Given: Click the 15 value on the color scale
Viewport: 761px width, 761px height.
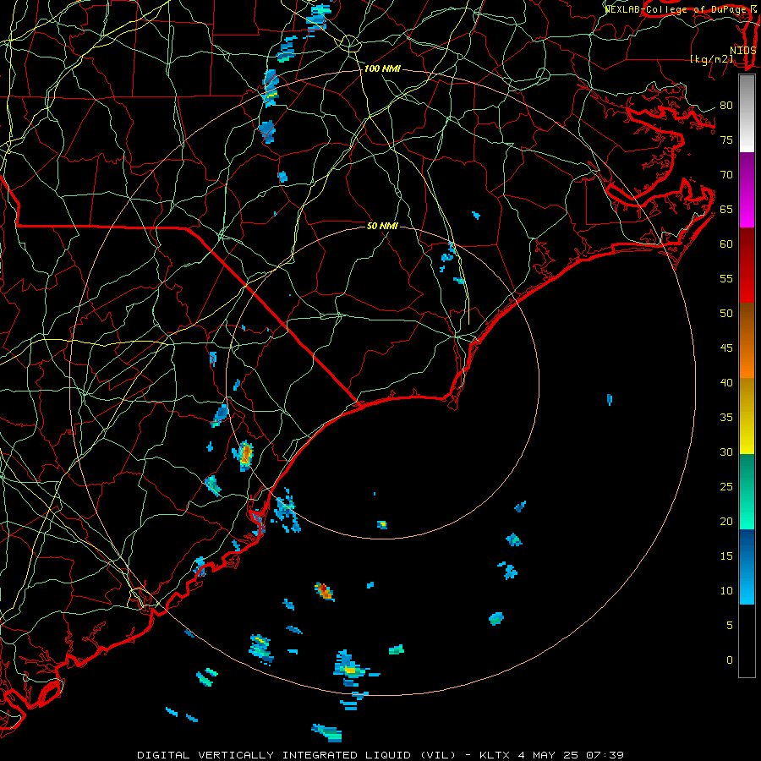Looking at the screenshot, I should (x=726, y=556).
